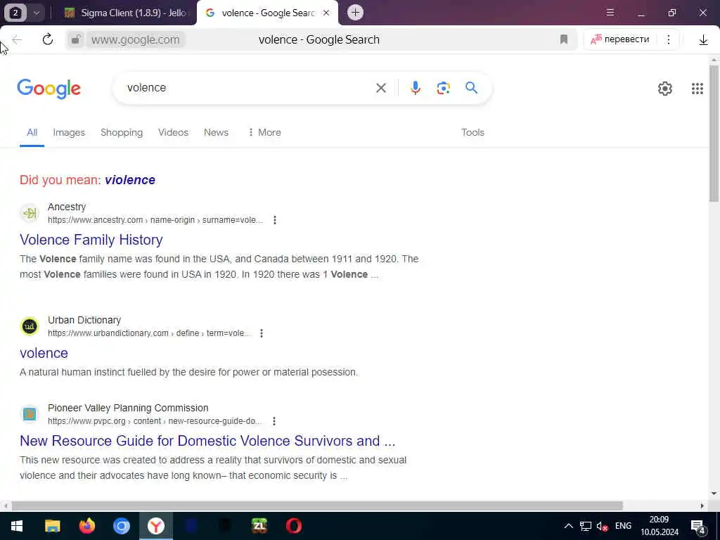Viewport: 720px width, 540px height.
Task: Open Volence Family History result
Action: tap(91, 240)
